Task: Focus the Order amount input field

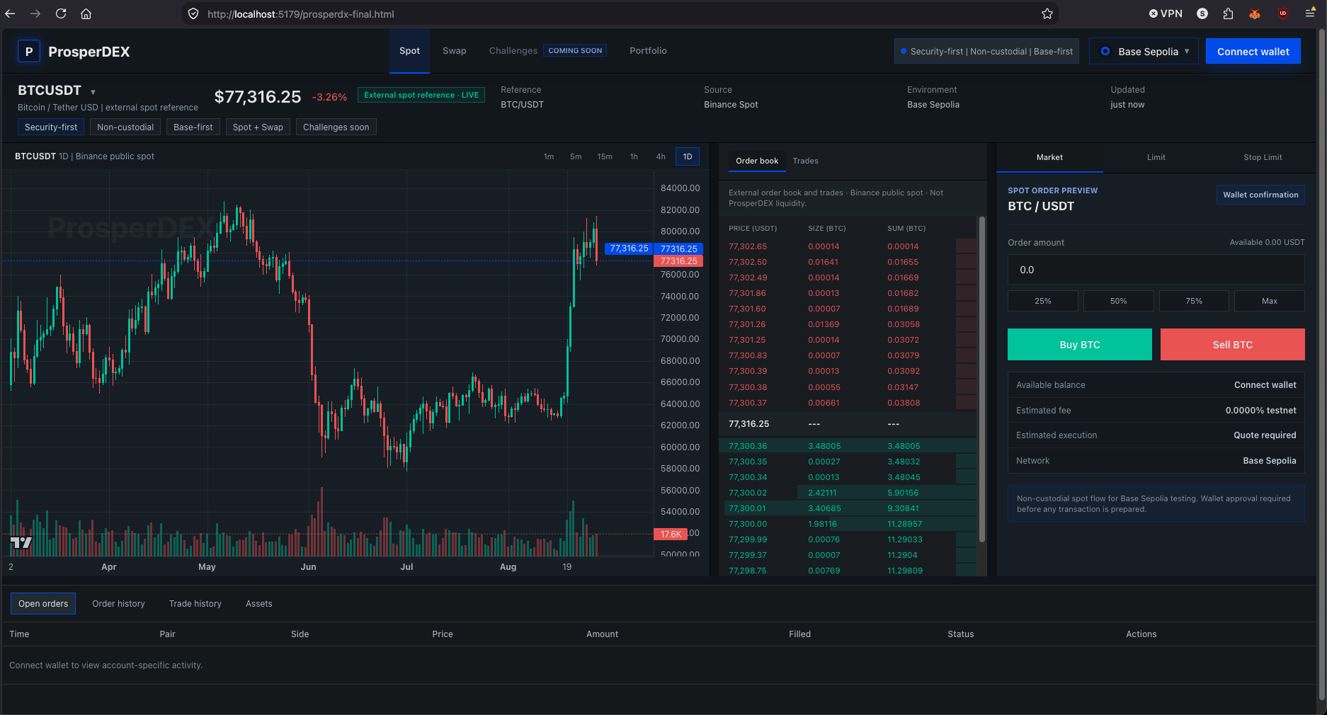Action: tap(1156, 270)
